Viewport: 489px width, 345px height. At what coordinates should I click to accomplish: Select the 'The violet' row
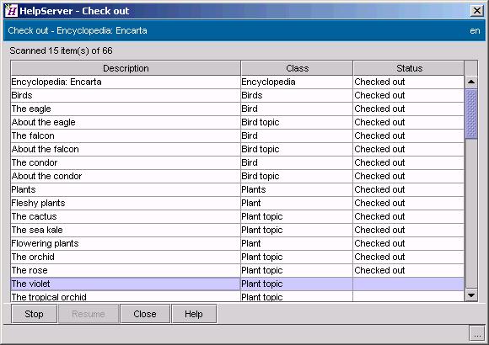(x=238, y=284)
